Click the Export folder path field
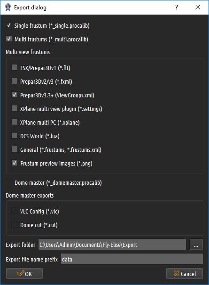Viewport: 209px width, 285px height. tap(112, 245)
